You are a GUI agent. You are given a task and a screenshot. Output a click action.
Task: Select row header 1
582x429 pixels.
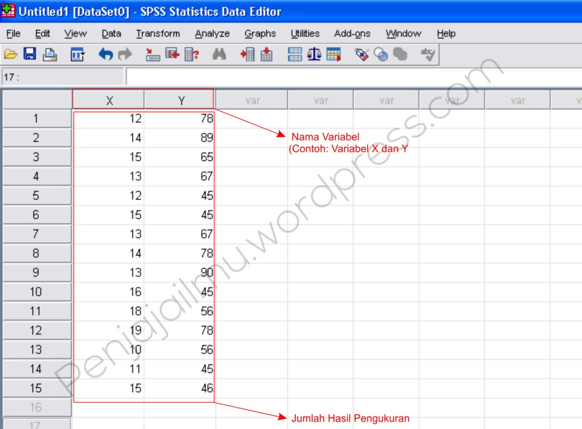pyautogui.click(x=37, y=118)
